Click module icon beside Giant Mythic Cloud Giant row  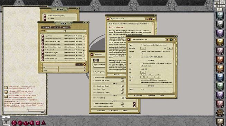pos(84,39)
